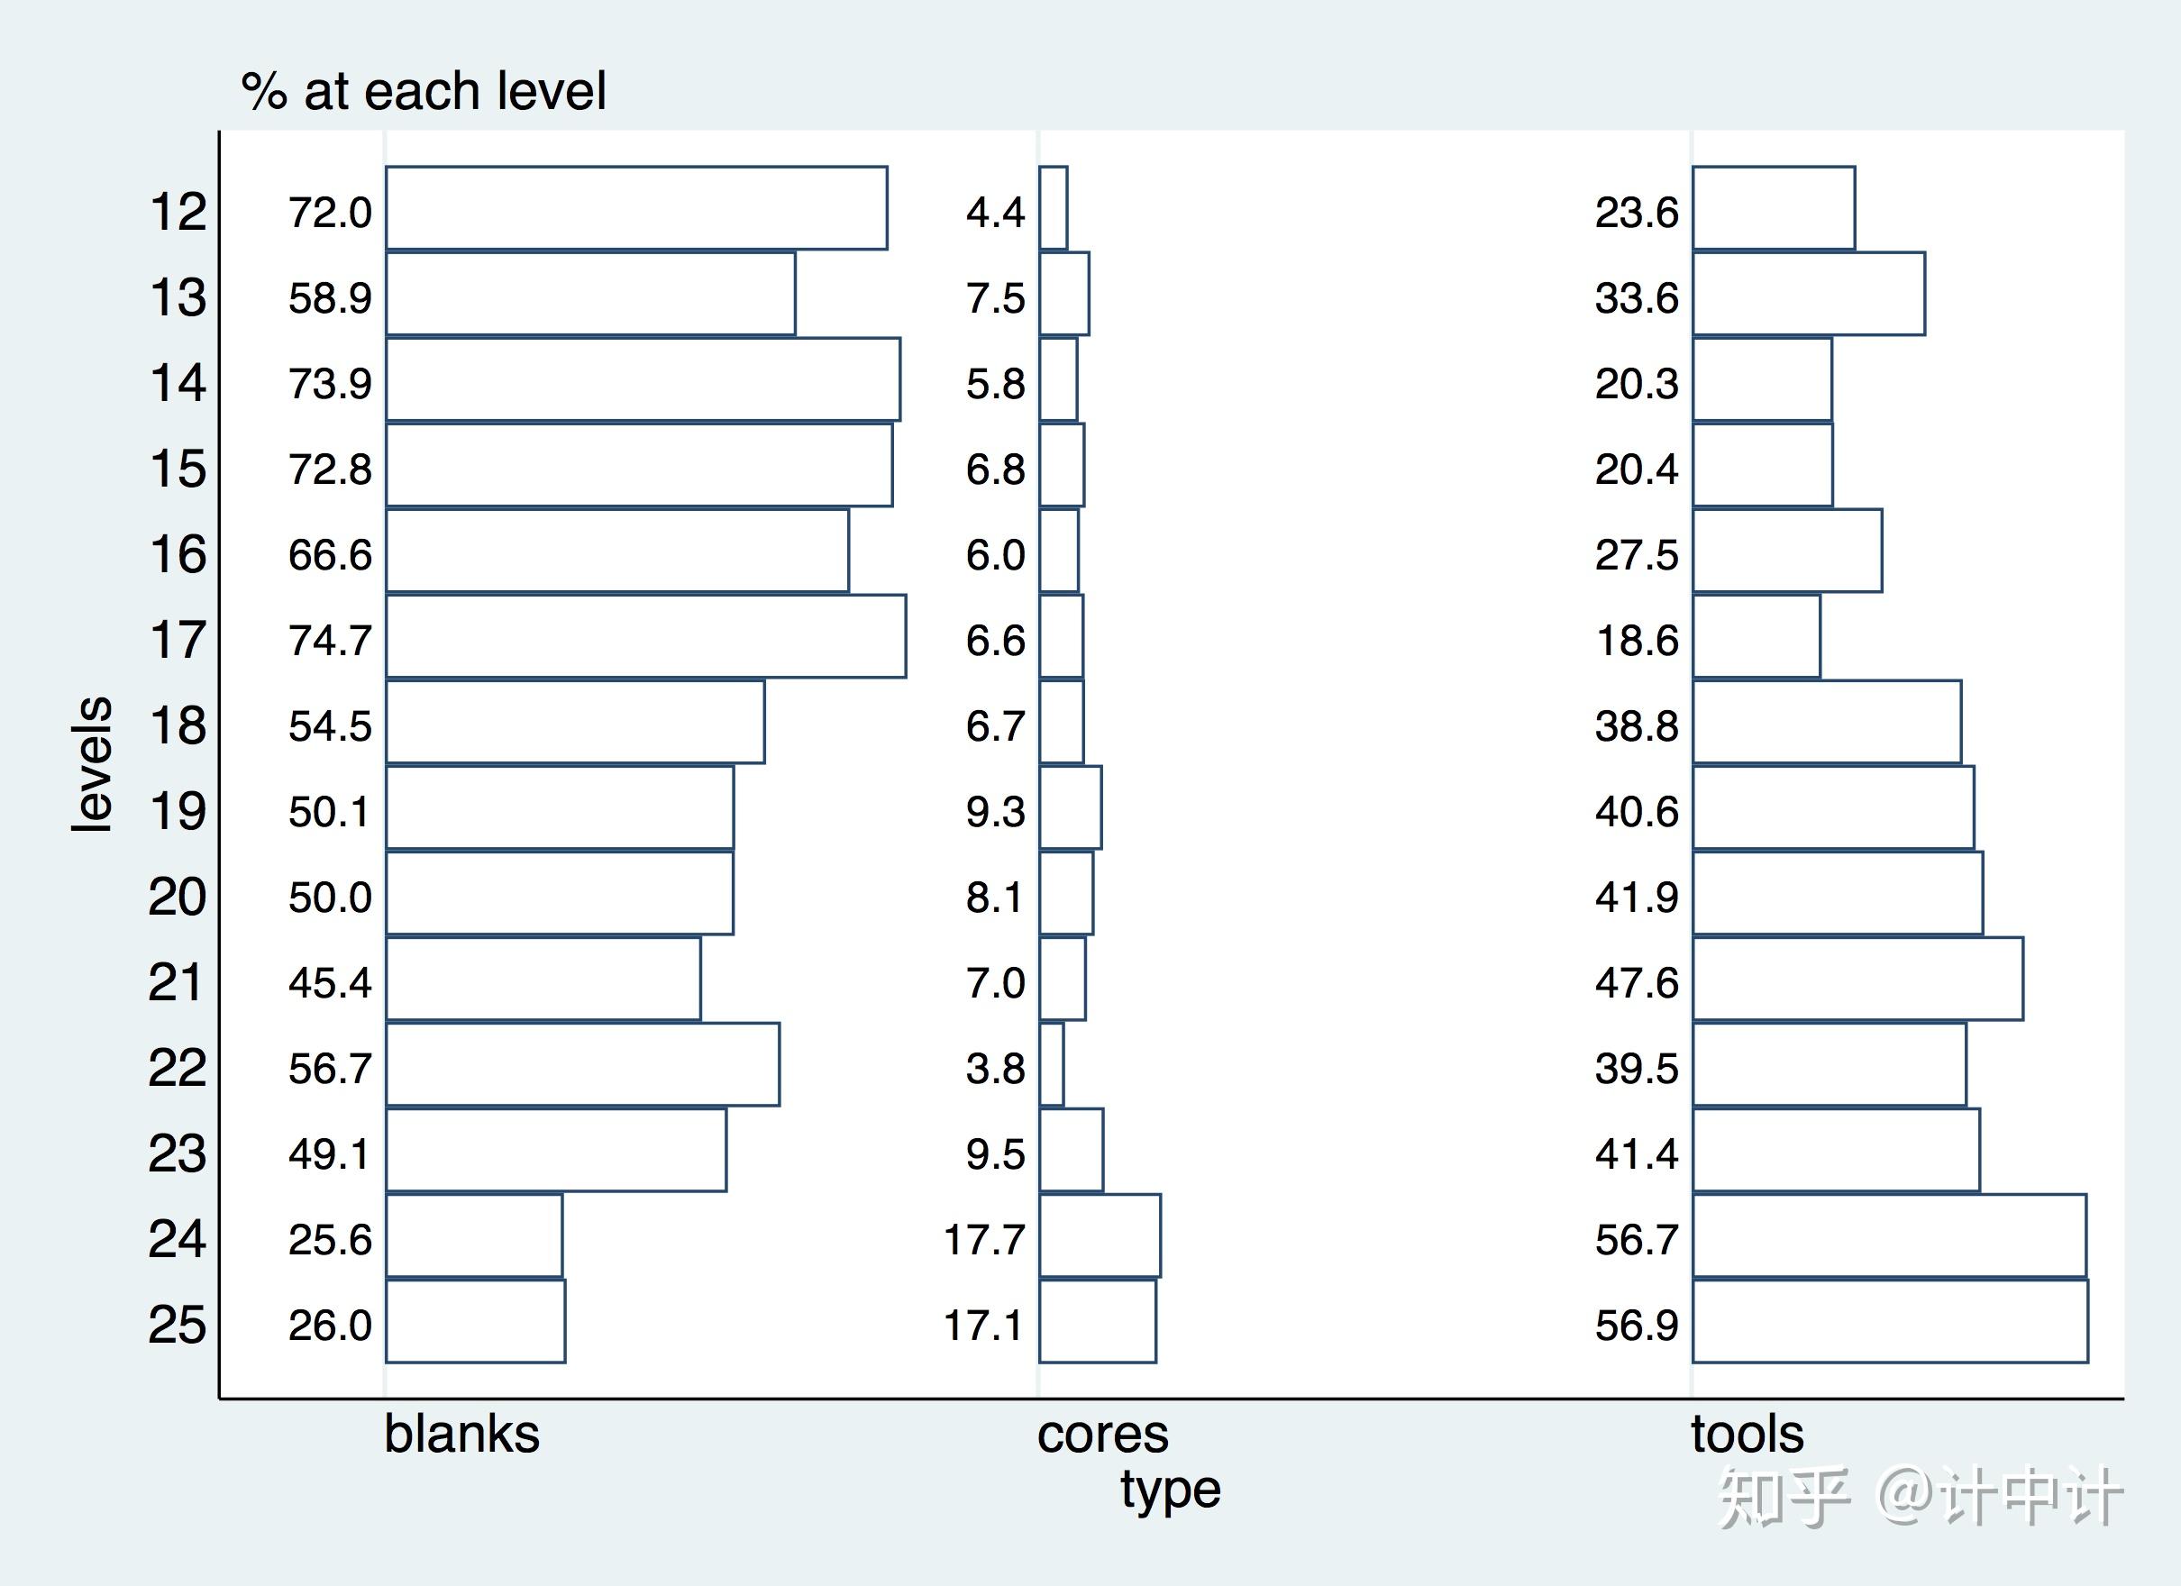Click level 20 on the vertical axis
The height and width of the screenshot is (1586, 2181).
click(177, 897)
